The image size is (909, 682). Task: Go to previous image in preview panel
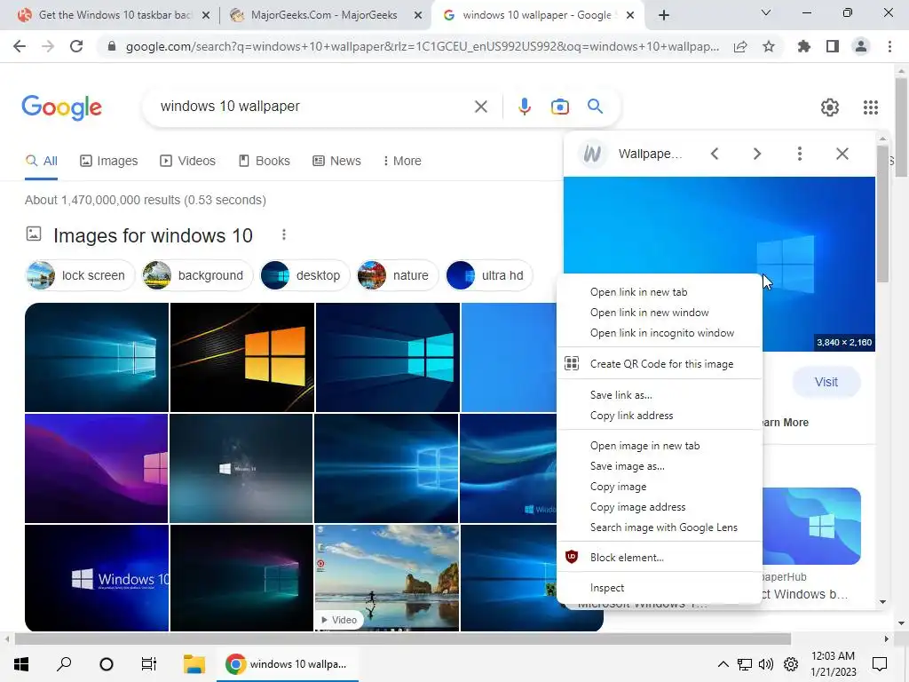(x=715, y=154)
